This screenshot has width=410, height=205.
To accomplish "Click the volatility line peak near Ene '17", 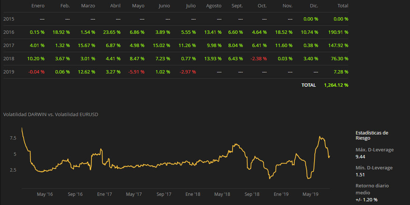I will (x=101, y=149).
